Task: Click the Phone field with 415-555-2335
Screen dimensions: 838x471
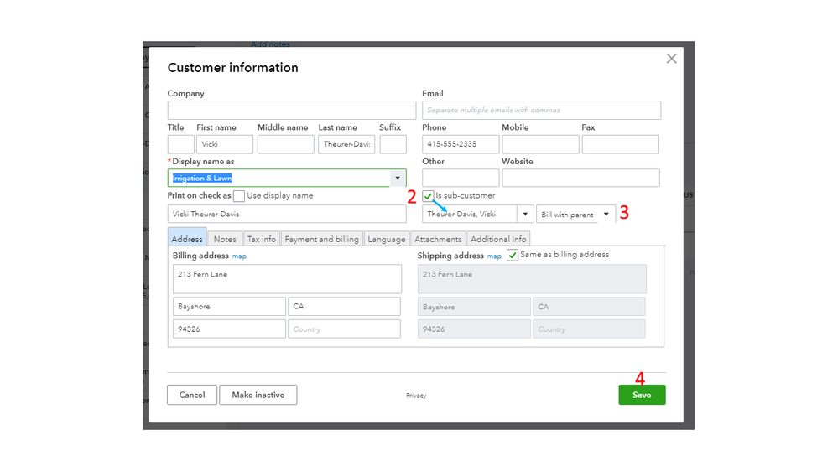Action: (x=461, y=144)
